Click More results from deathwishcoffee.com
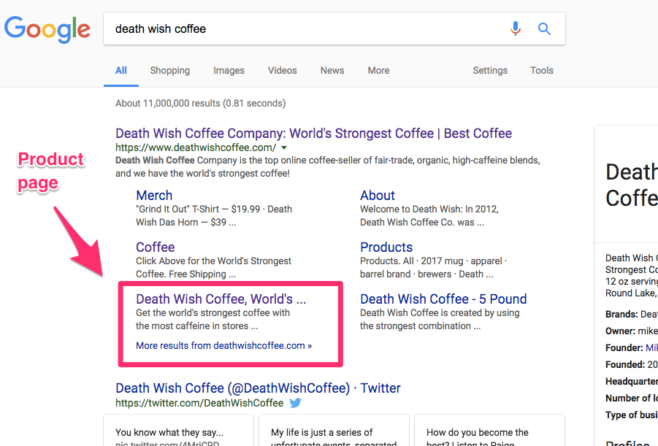 (222, 345)
